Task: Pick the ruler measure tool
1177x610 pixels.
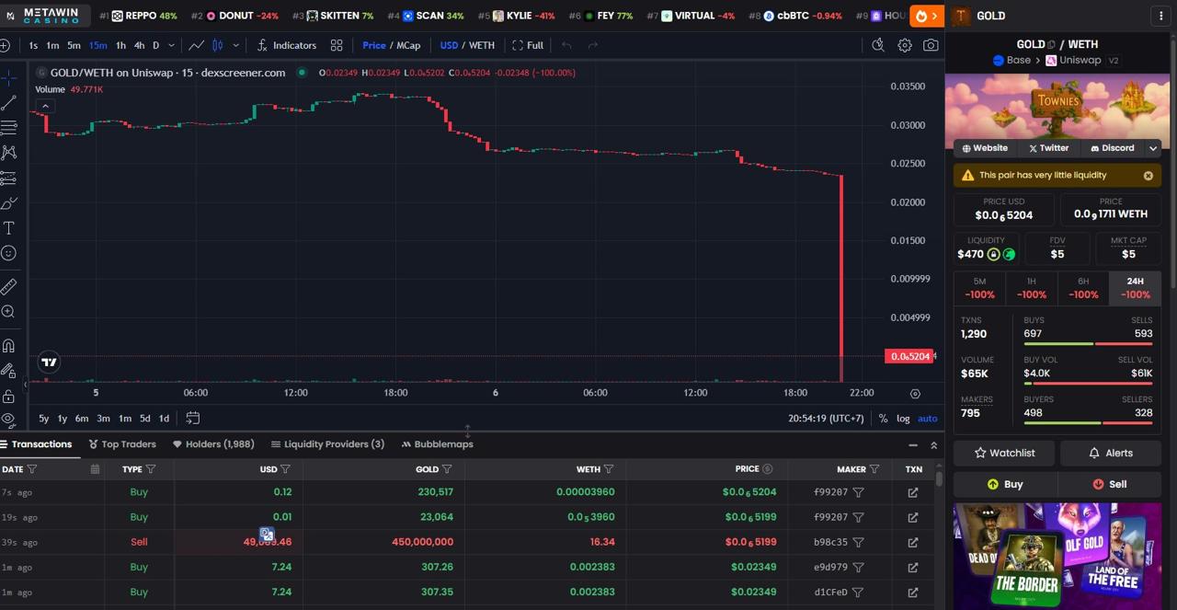Action: pyautogui.click(x=9, y=287)
